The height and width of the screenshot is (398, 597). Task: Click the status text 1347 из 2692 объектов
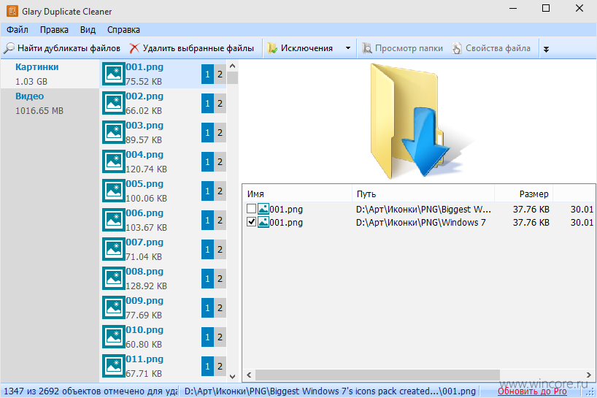(90, 391)
